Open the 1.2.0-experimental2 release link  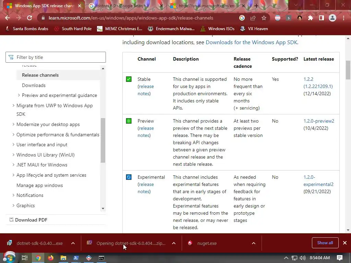click(x=318, y=181)
